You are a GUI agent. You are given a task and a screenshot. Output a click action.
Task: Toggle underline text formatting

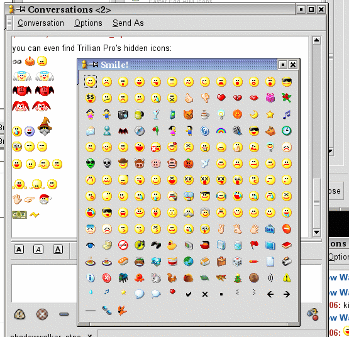point(58,250)
